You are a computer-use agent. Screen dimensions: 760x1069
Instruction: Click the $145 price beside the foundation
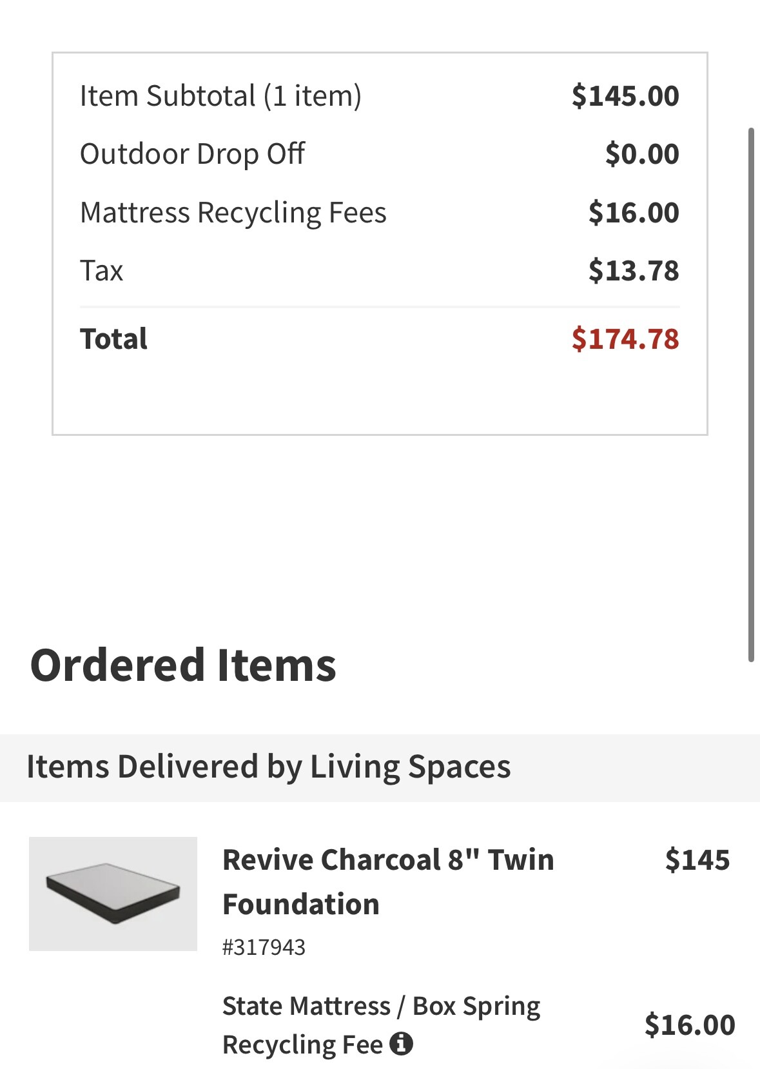(x=697, y=860)
